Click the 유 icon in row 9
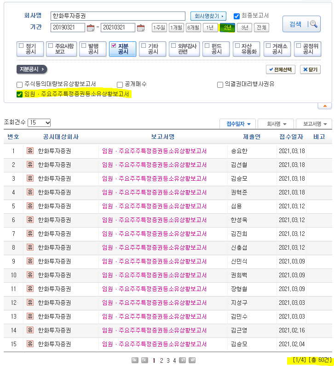334x366 pixels. (x=30, y=261)
